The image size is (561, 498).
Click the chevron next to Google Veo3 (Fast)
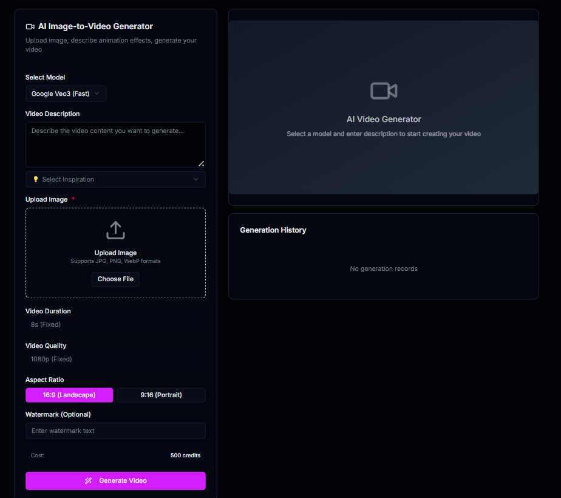pos(97,94)
